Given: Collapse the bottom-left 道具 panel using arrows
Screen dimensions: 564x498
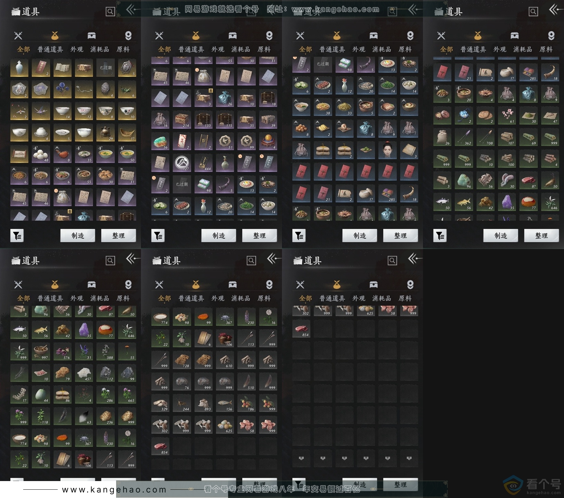Looking at the screenshot, I should click(x=132, y=258).
